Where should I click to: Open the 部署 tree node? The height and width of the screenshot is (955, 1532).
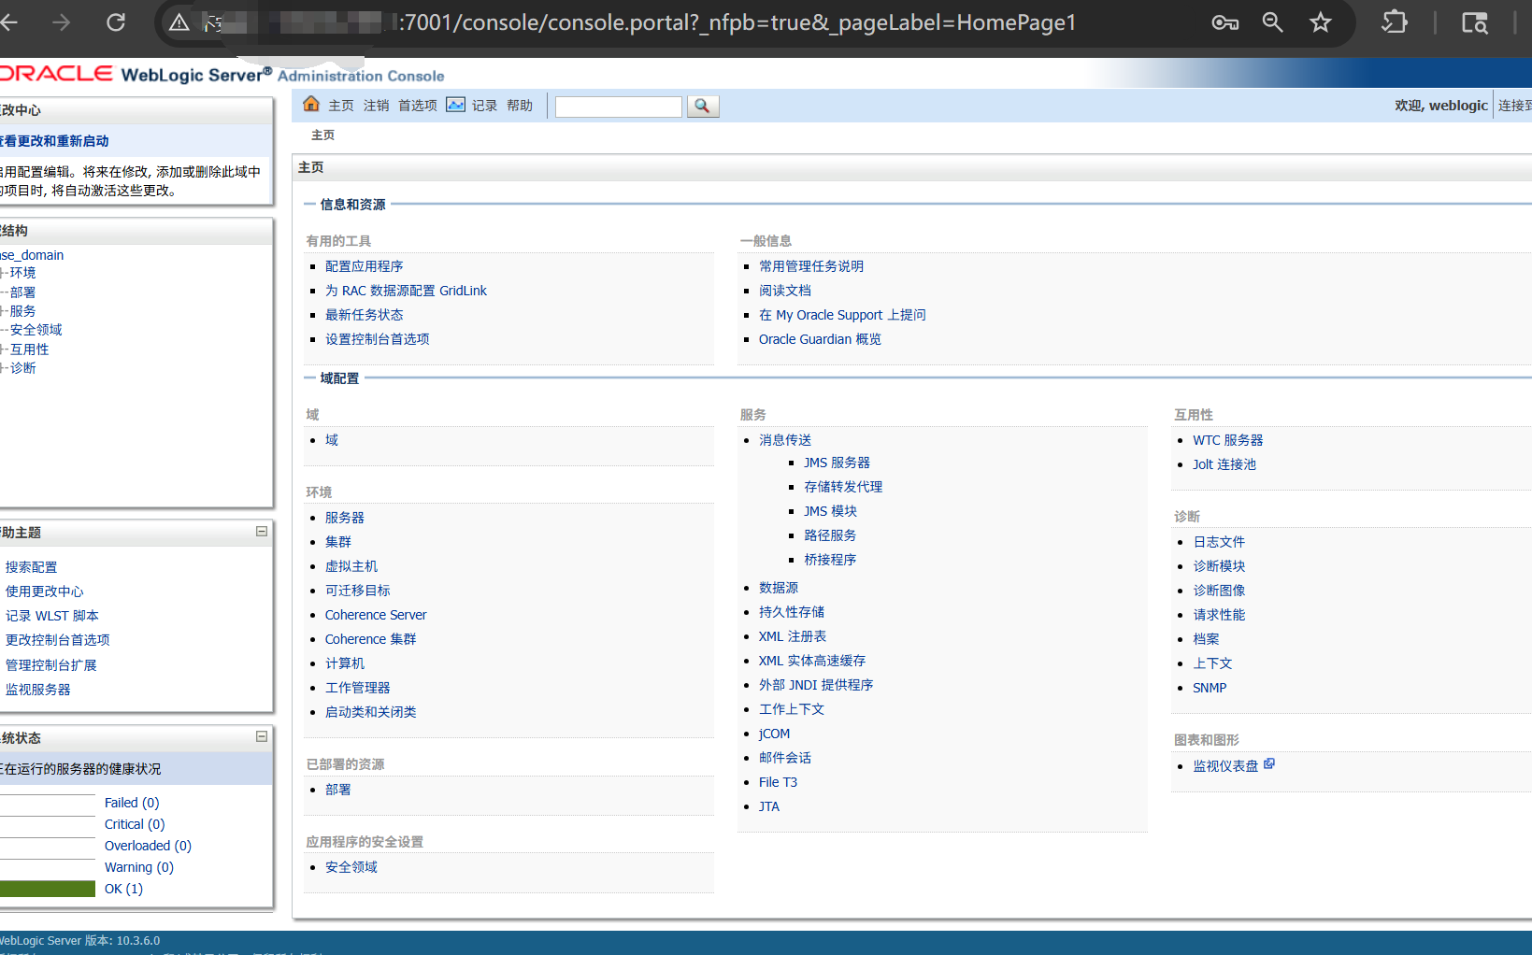tap(22, 292)
